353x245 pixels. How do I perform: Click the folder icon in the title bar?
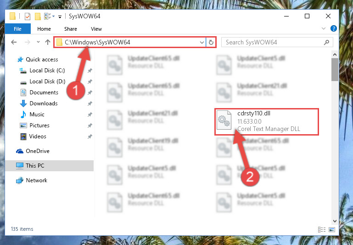point(12,16)
